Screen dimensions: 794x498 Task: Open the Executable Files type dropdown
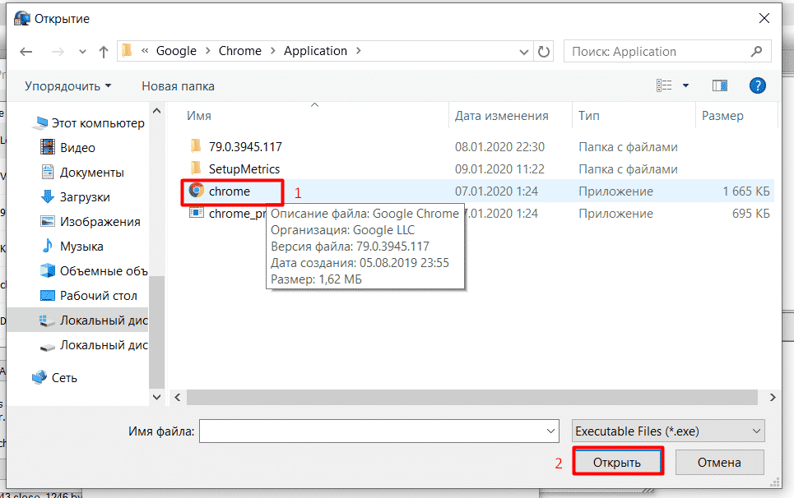(x=668, y=431)
